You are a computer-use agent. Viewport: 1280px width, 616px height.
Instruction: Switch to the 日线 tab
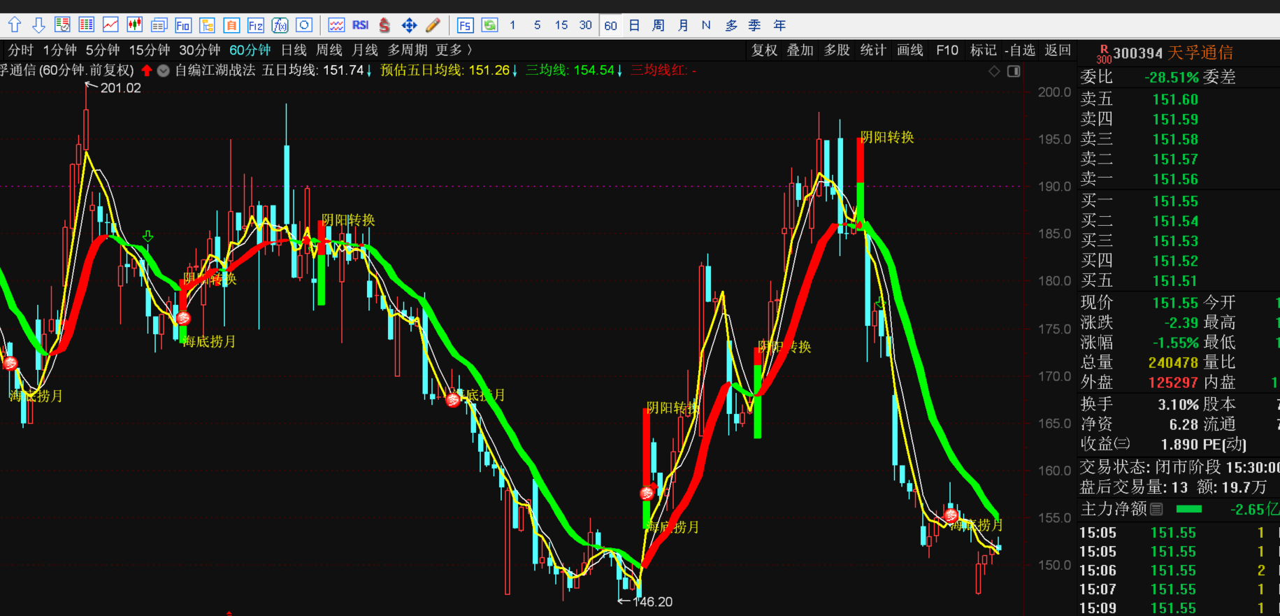(x=294, y=50)
